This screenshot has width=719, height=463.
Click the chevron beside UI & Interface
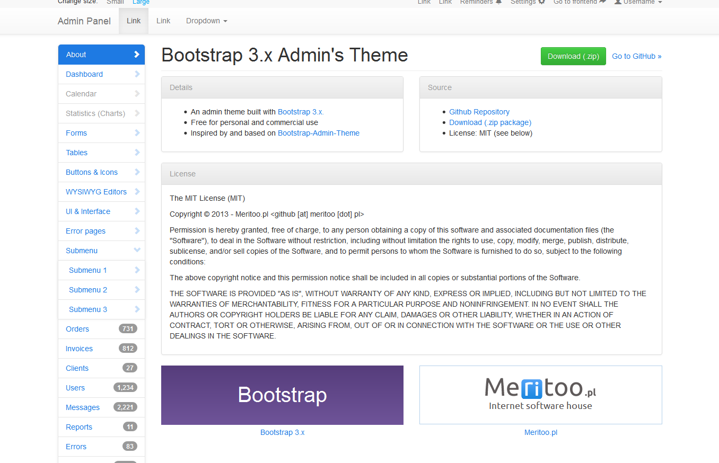click(137, 211)
